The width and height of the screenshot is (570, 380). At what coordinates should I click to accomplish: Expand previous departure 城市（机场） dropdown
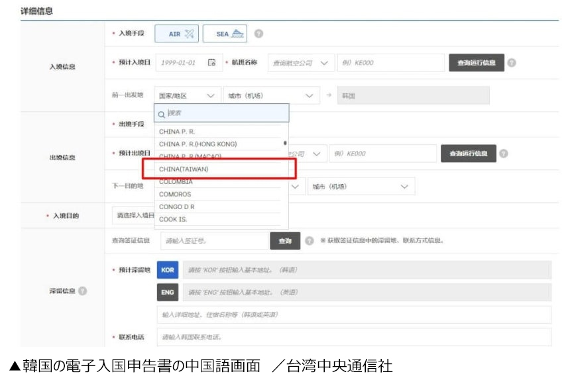(272, 96)
